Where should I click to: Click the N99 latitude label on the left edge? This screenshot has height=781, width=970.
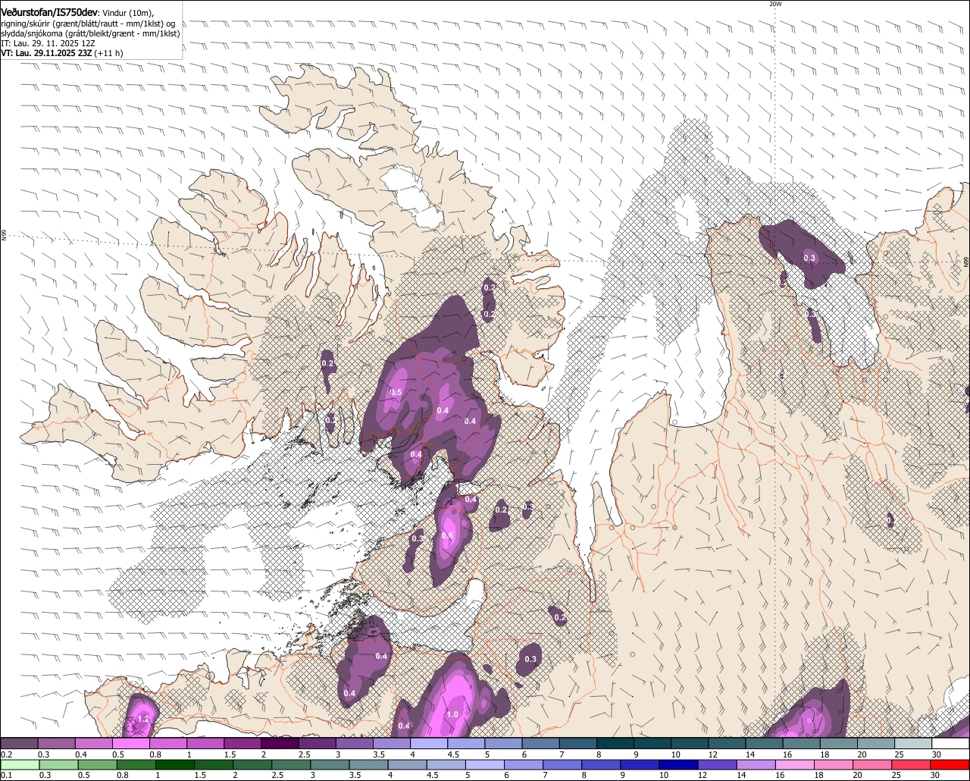(4, 236)
